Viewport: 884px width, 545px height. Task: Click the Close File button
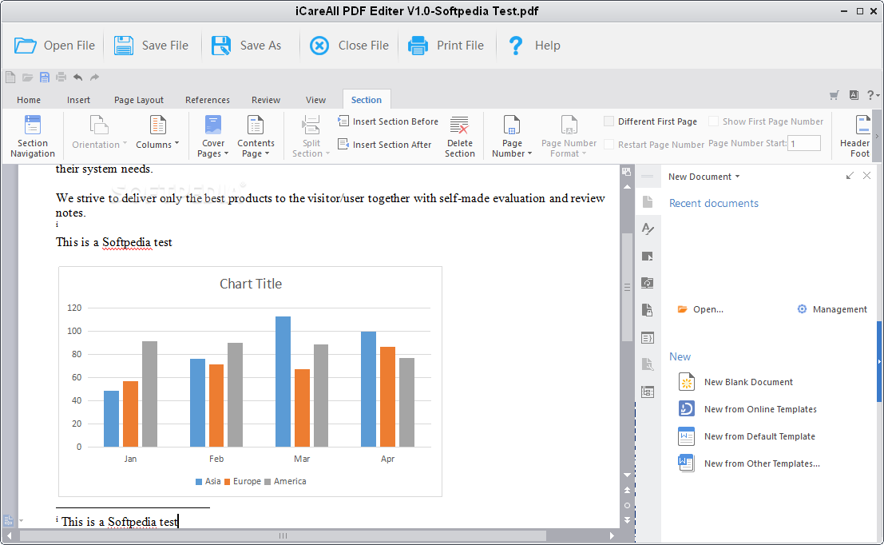click(349, 45)
